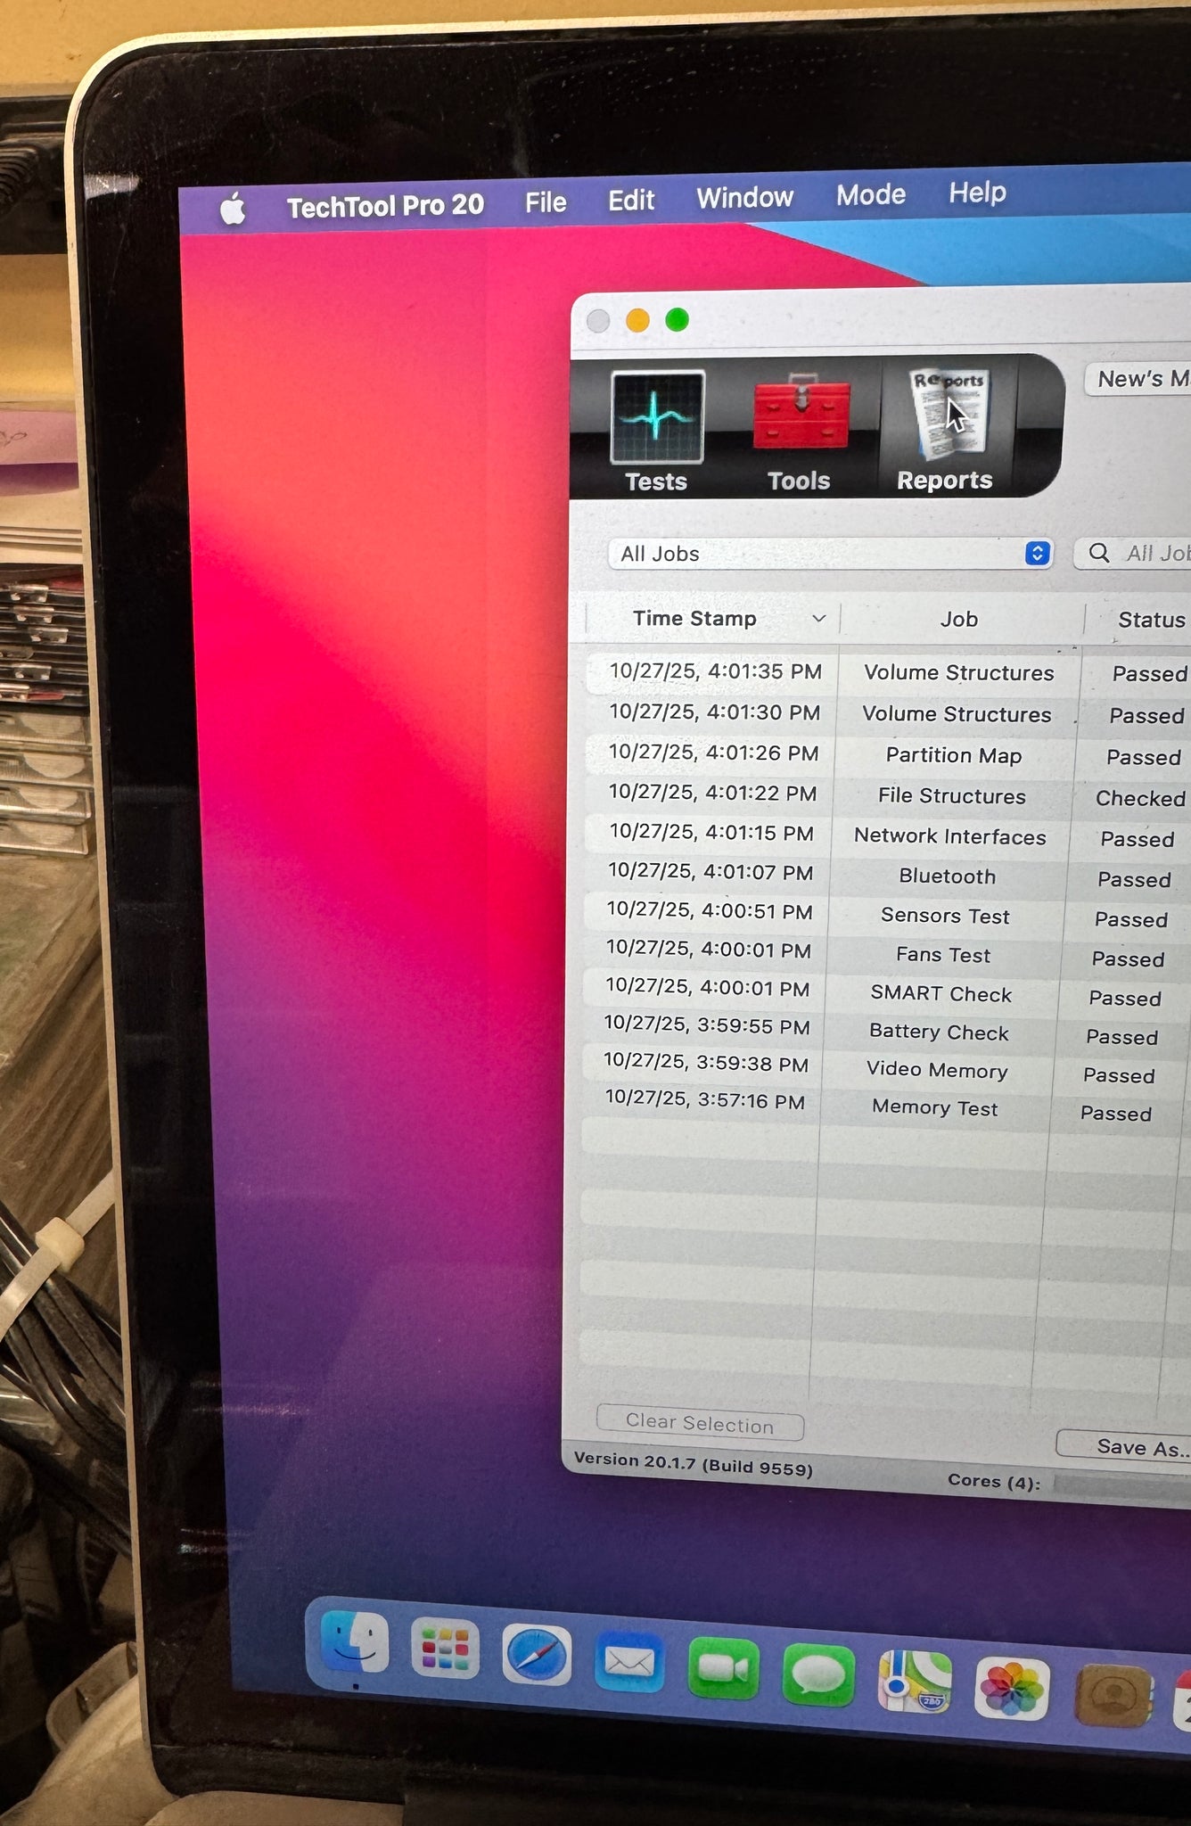The height and width of the screenshot is (1826, 1191).
Task: Open Messages from the dock
Action: 817,1675
